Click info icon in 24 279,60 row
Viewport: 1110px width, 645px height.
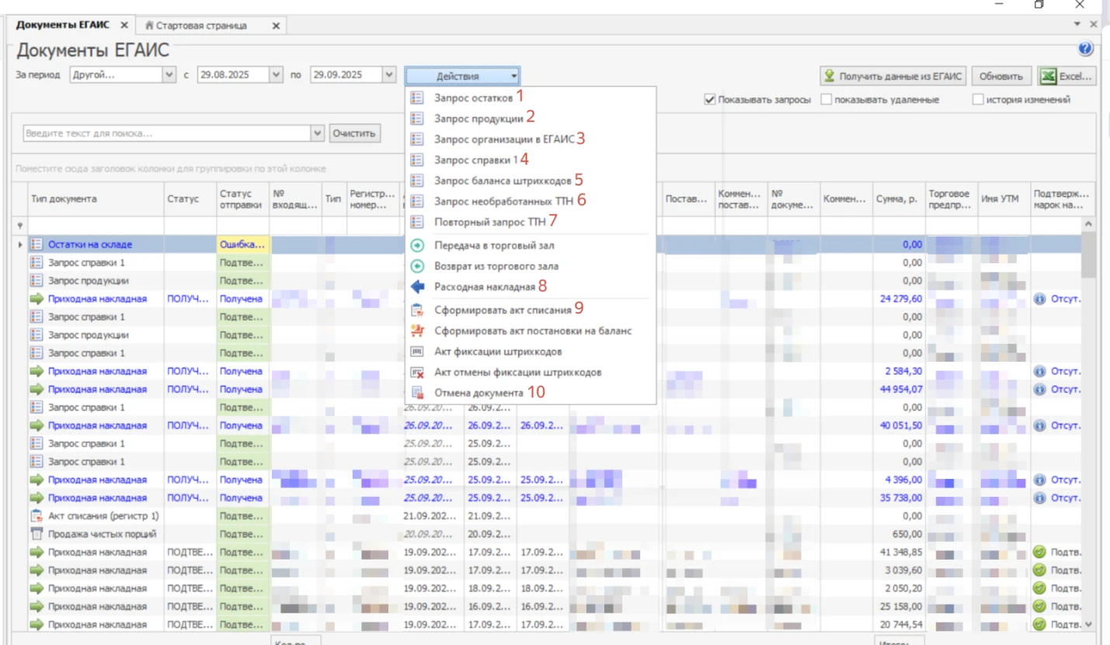pyautogui.click(x=1040, y=299)
